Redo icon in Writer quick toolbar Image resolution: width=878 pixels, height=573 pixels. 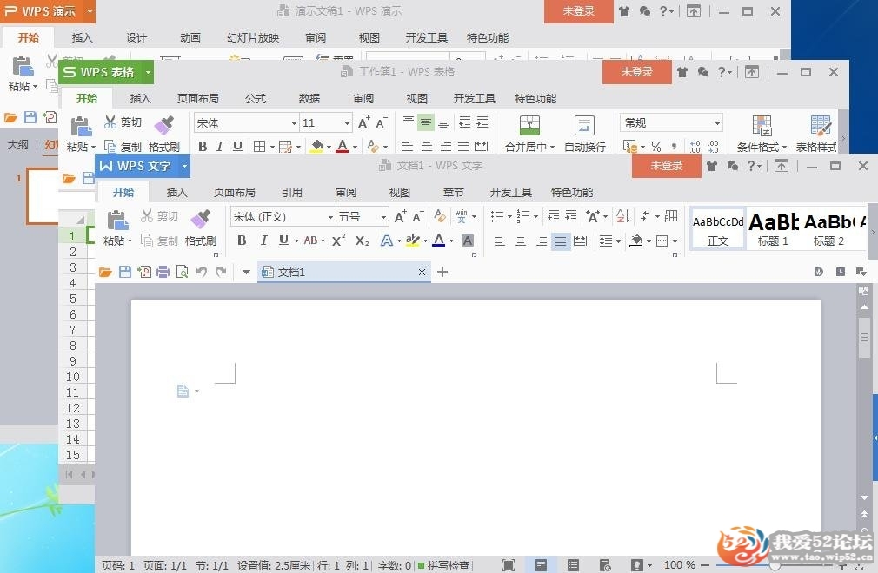(x=221, y=273)
